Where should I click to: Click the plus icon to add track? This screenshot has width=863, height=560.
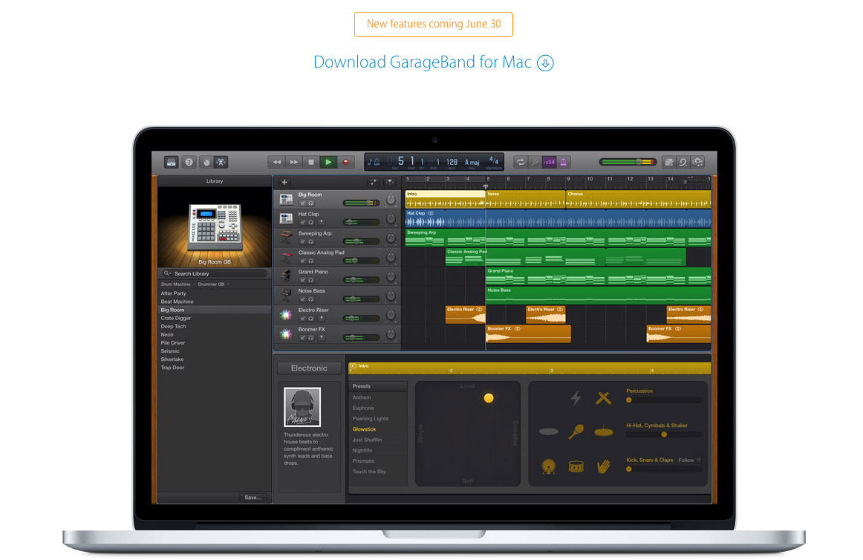[284, 182]
